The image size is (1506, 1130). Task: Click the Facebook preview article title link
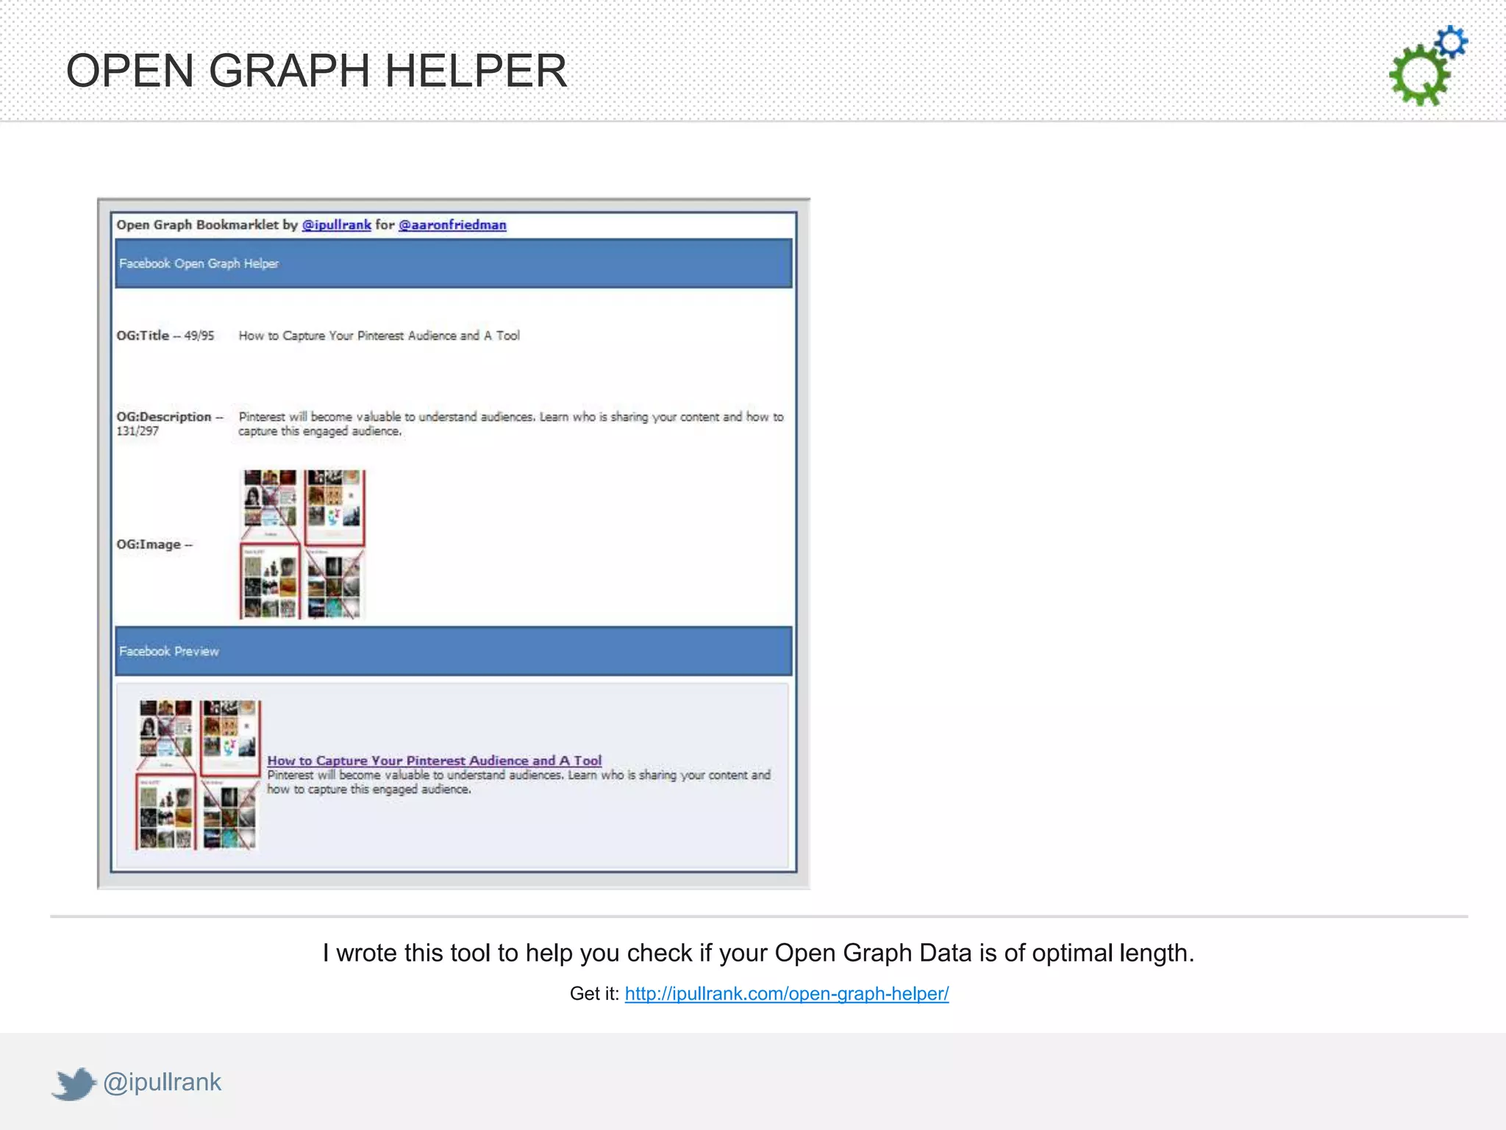coord(434,761)
